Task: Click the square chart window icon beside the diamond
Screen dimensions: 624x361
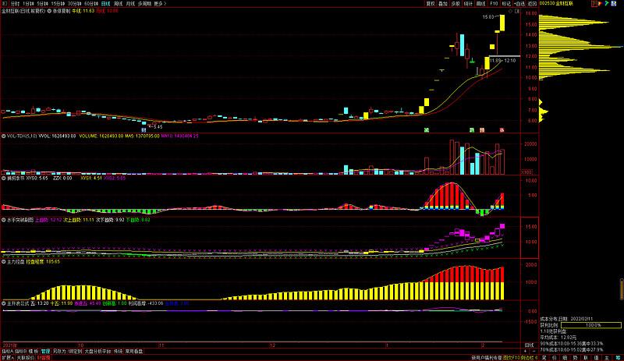Action: pyautogui.click(x=517, y=11)
